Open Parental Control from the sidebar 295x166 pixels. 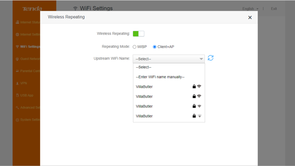[29, 71]
